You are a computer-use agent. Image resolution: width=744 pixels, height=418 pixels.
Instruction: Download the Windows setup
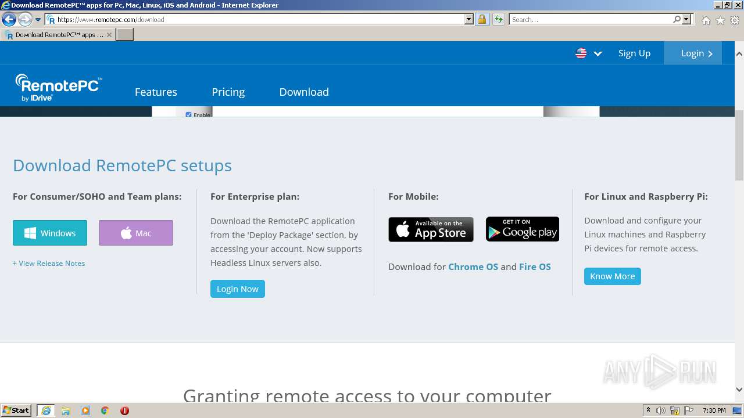click(50, 233)
